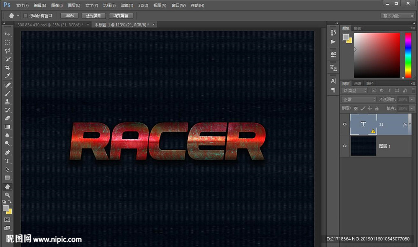
Task: Open the 正常 blend mode dropdown
Action: pos(359,99)
